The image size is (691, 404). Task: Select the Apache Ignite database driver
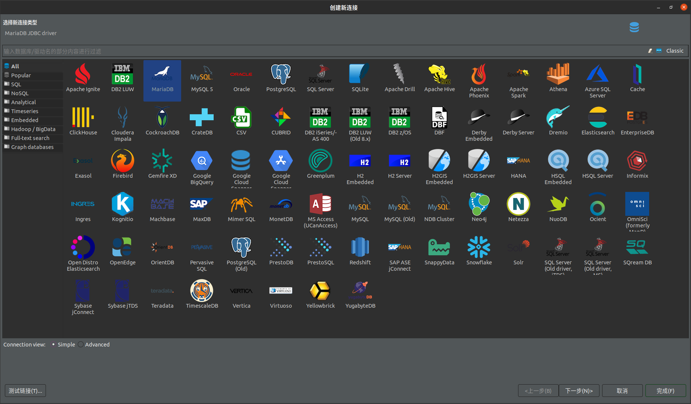pyautogui.click(x=83, y=78)
